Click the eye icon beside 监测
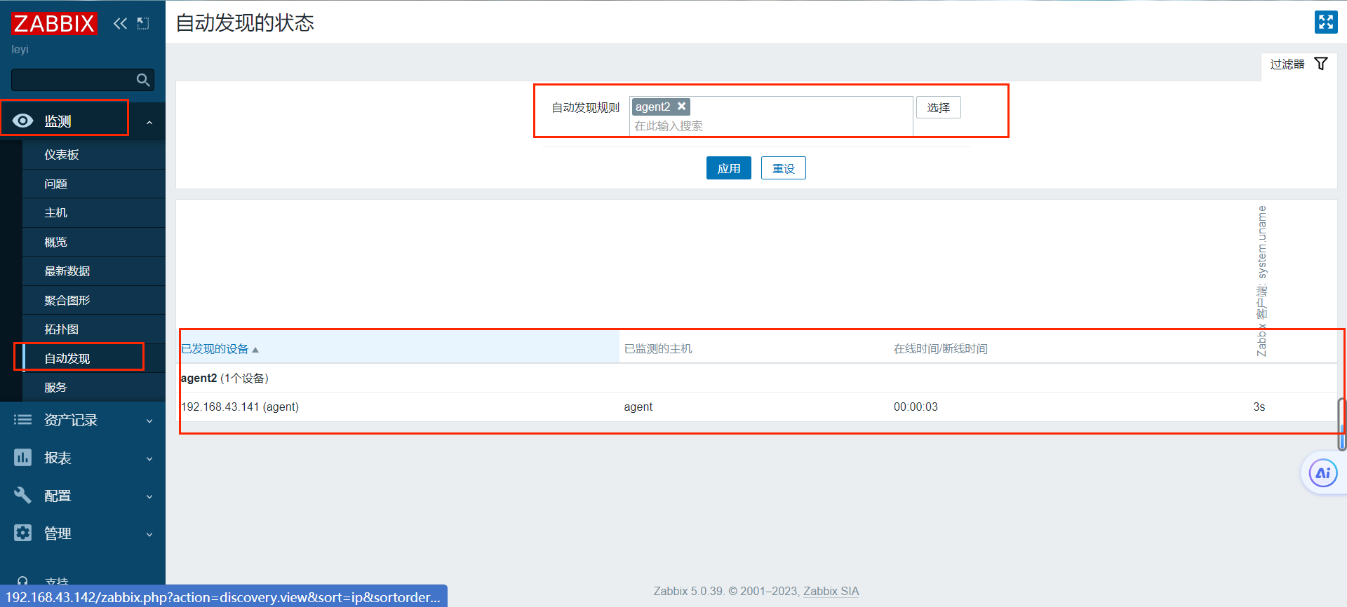The width and height of the screenshot is (1347, 607). [22, 121]
